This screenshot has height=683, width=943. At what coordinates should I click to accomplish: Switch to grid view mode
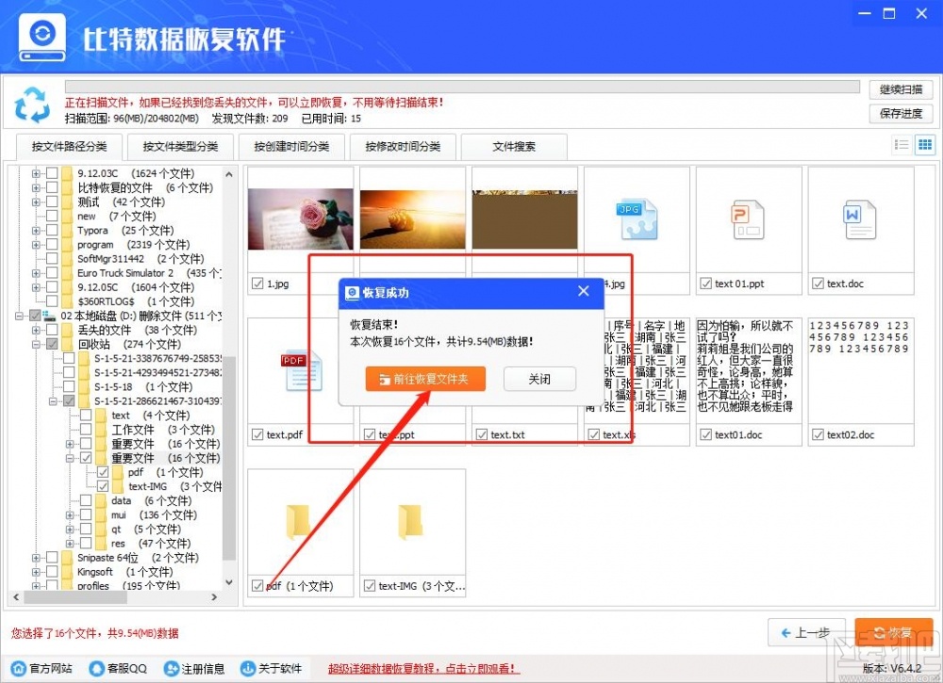925,144
